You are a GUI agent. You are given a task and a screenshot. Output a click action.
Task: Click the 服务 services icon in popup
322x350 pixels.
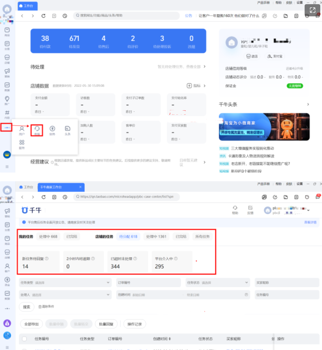click(22, 144)
